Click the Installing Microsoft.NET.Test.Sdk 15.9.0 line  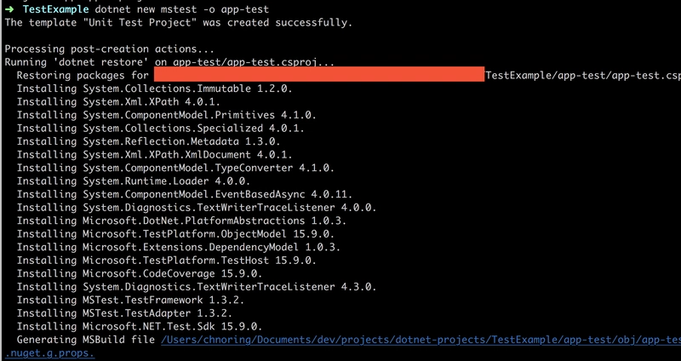(x=140, y=327)
